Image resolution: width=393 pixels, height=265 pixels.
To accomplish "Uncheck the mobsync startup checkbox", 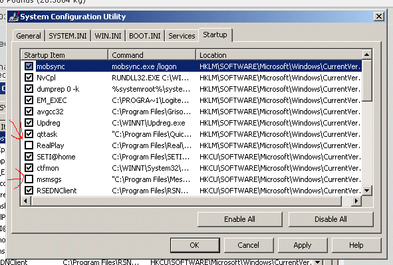I will [x=29, y=66].
